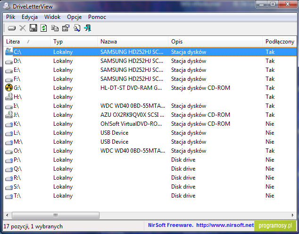Click the drive icon for S:\
Image resolution: width=299 pixels, height=234 pixels.
pos(9,188)
